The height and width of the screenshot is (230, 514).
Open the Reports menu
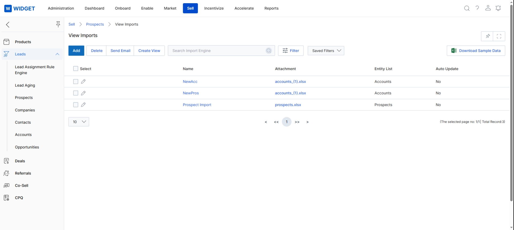pyautogui.click(x=271, y=8)
